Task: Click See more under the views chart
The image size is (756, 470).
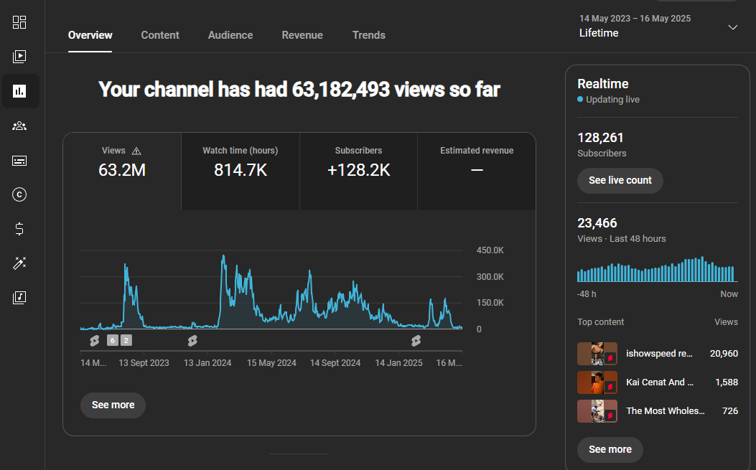Action: coord(113,405)
